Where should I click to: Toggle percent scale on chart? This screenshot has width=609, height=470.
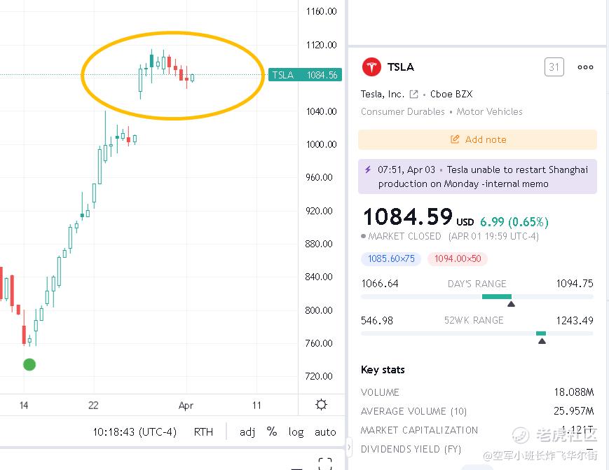[x=272, y=431]
